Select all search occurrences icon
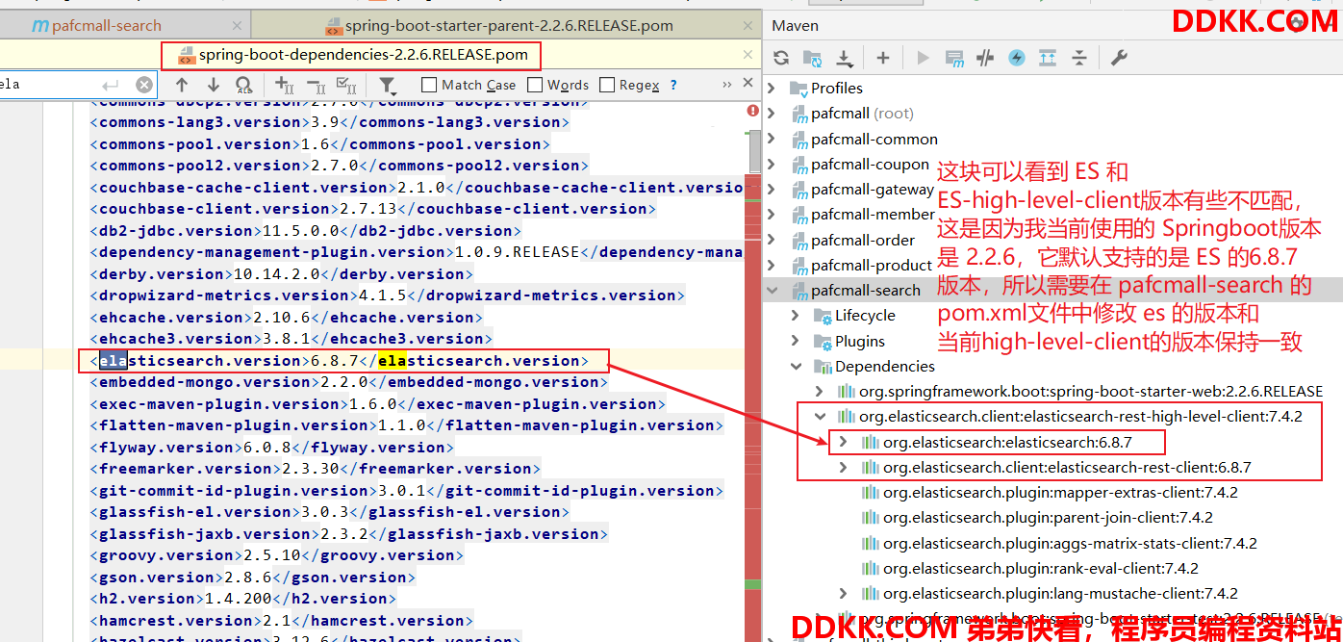Screen dimensions: 1343x642 pyautogui.click(x=346, y=85)
